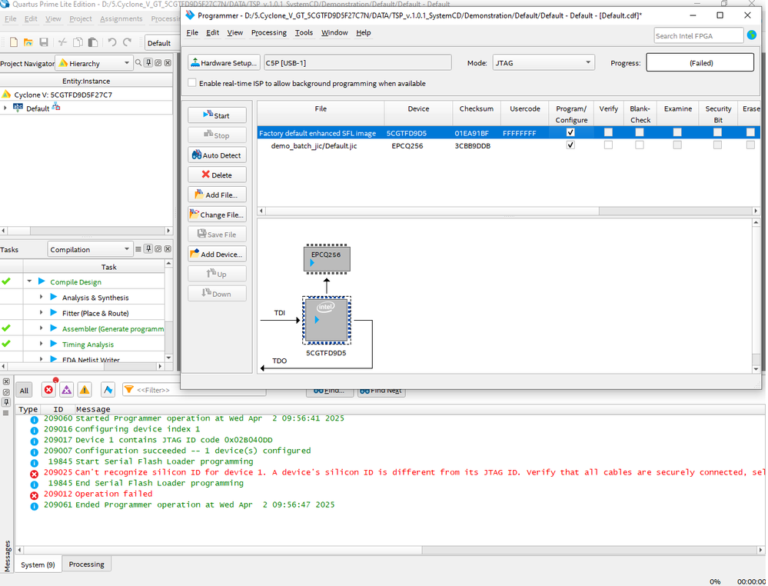The image size is (768, 586).
Task: Click the Auto Detect icon button
Action: pyautogui.click(x=217, y=155)
